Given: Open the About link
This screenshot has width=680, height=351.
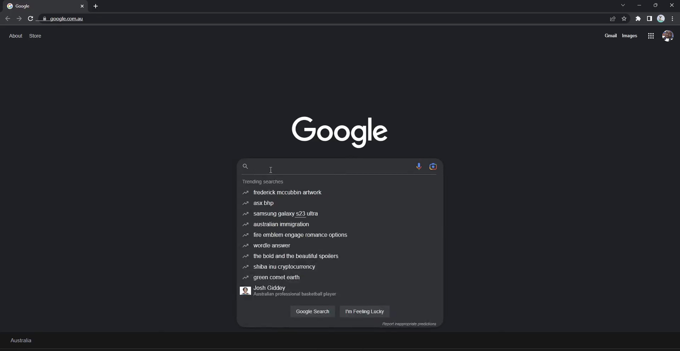Looking at the screenshot, I should coord(16,36).
